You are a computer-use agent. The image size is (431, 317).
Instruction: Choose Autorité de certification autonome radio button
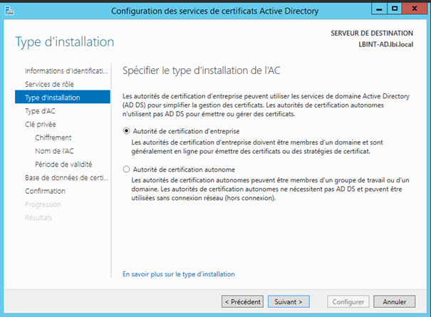(x=127, y=170)
